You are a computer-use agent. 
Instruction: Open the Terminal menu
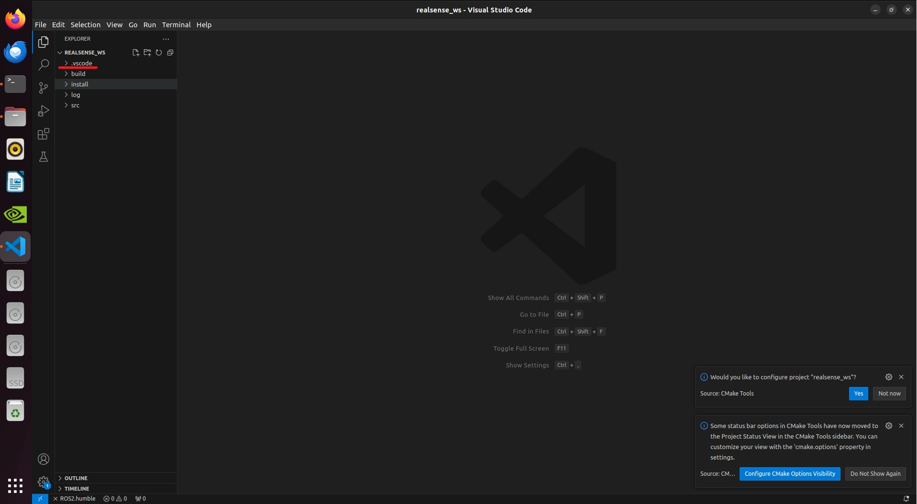[x=176, y=25]
